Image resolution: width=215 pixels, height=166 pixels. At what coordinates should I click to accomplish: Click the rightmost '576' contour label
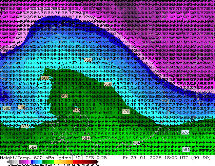(x=185, y=132)
